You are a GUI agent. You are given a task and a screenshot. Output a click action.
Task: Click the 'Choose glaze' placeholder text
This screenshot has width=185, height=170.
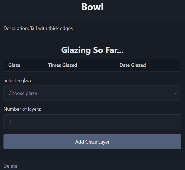click(x=23, y=93)
